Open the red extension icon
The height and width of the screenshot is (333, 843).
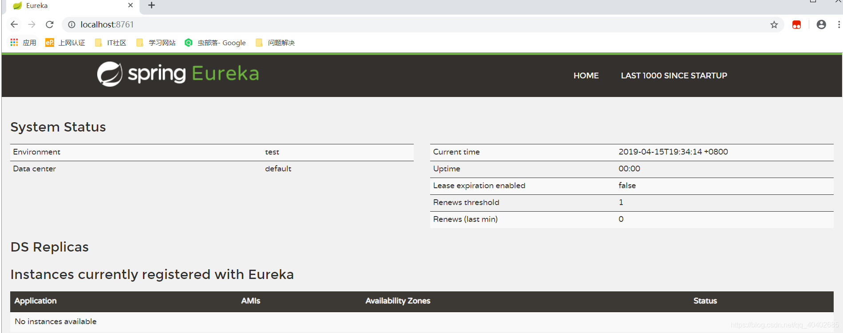pyautogui.click(x=797, y=25)
